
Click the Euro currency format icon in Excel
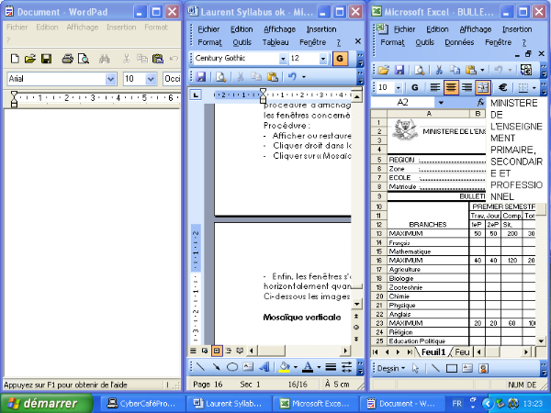502,87
